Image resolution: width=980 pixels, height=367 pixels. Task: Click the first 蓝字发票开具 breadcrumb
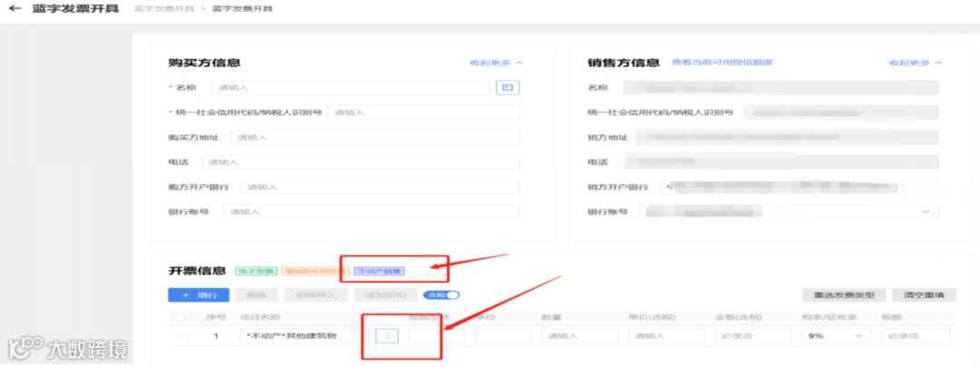click(x=165, y=9)
